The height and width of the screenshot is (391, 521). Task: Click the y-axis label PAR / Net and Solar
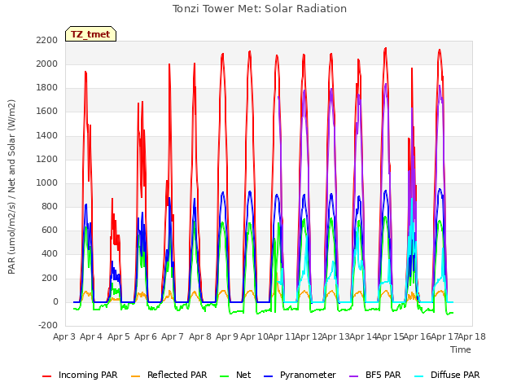11,187
